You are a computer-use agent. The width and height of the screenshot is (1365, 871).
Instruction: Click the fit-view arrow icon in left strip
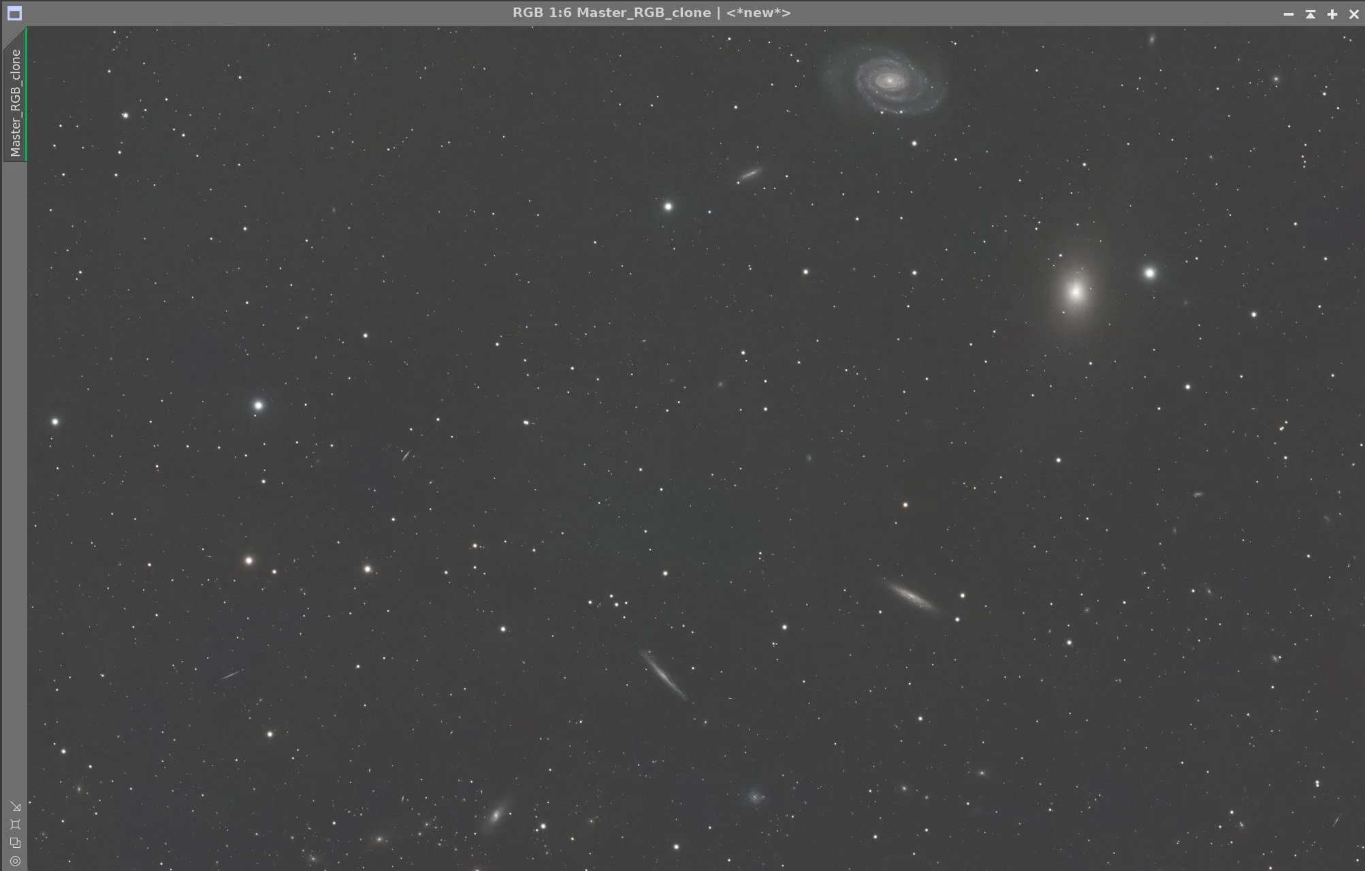(16, 807)
